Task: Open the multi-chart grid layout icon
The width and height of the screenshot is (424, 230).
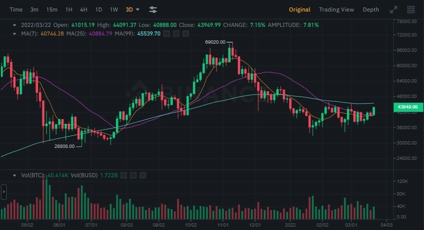Action: 411,10
